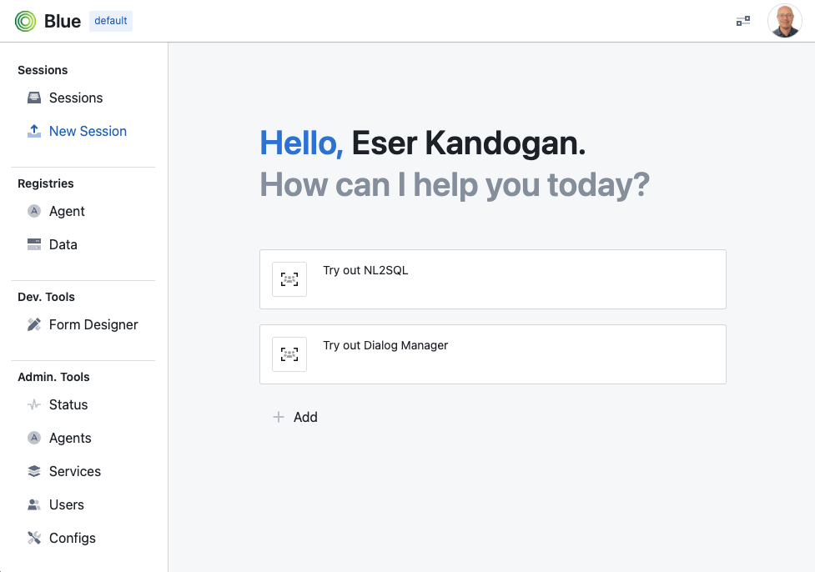815x572 pixels.
Task: Click the Blue logo icon
Action: click(x=26, y=21)
